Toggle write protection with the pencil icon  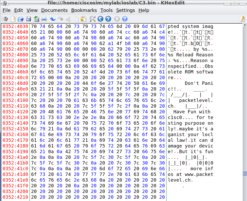[x=242, y=19]
